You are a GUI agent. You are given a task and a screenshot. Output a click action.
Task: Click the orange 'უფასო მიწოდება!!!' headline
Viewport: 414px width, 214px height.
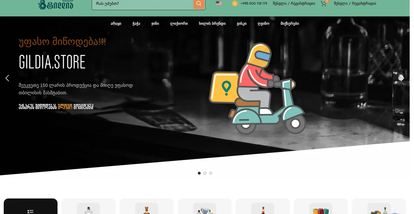pos(62,42)
